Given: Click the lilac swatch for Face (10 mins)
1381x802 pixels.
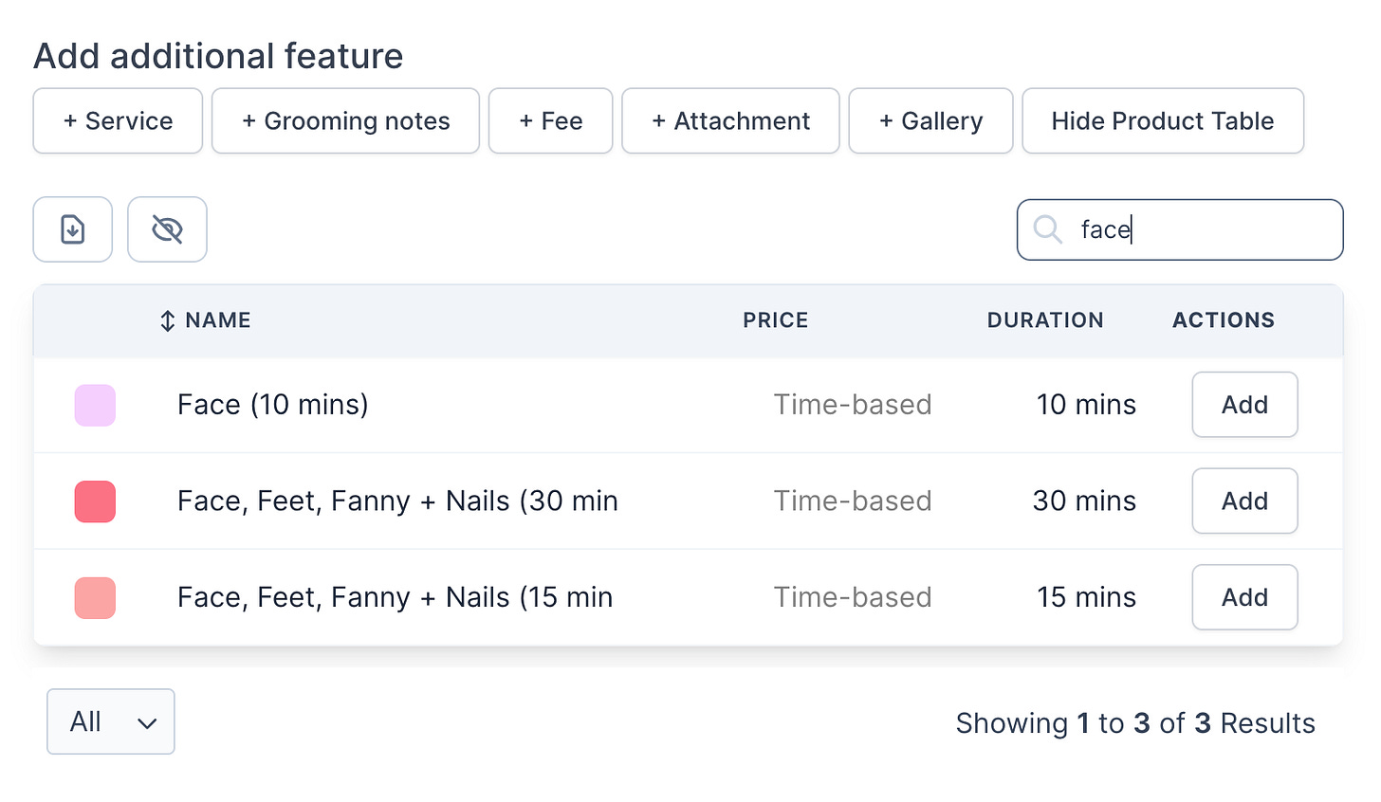Looking at the screenshot, I should pyautogui.click(x=95, y=406).
